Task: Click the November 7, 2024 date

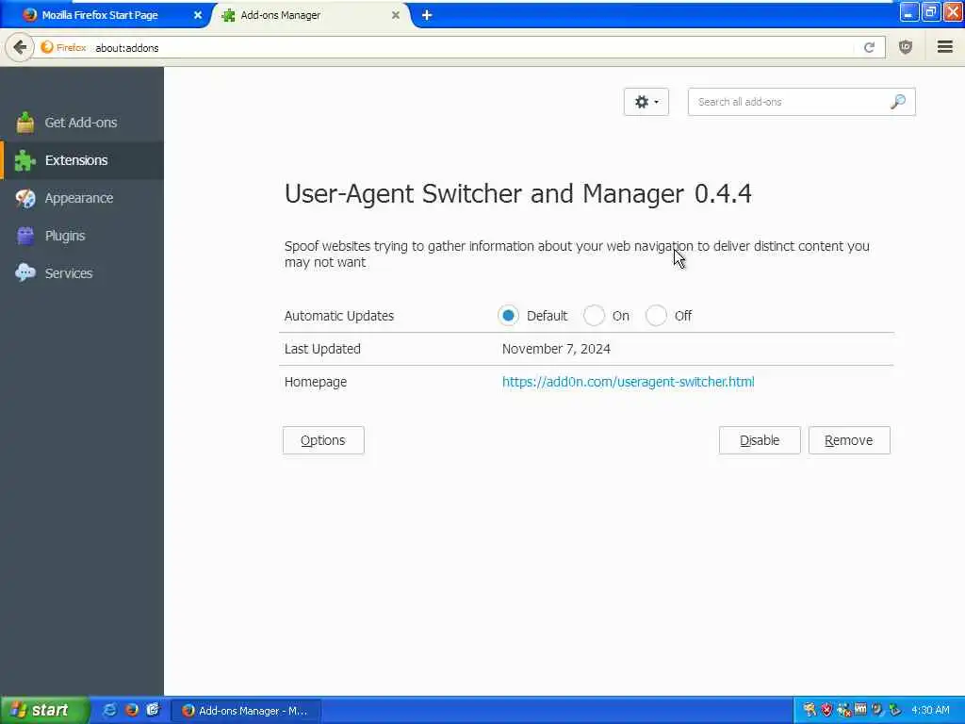Action: coord(556,349)
